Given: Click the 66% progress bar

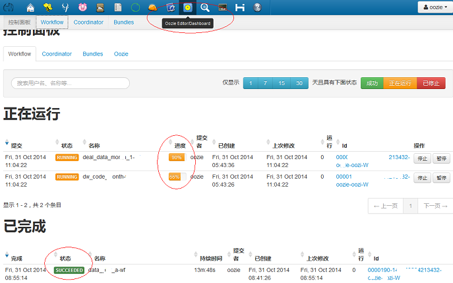Looking at the screenshot, I should point(177,177).
